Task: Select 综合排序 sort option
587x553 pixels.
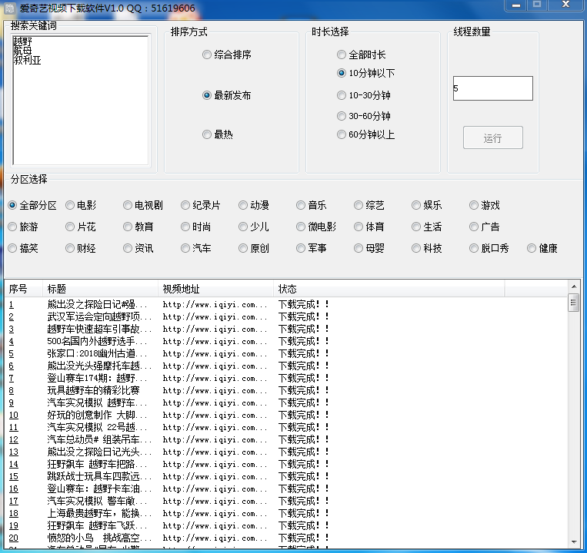Action: (x=227, y=55)
